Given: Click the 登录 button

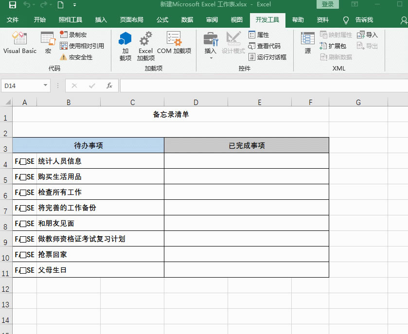Looking at the screenshot, I should tap(327, 4).
